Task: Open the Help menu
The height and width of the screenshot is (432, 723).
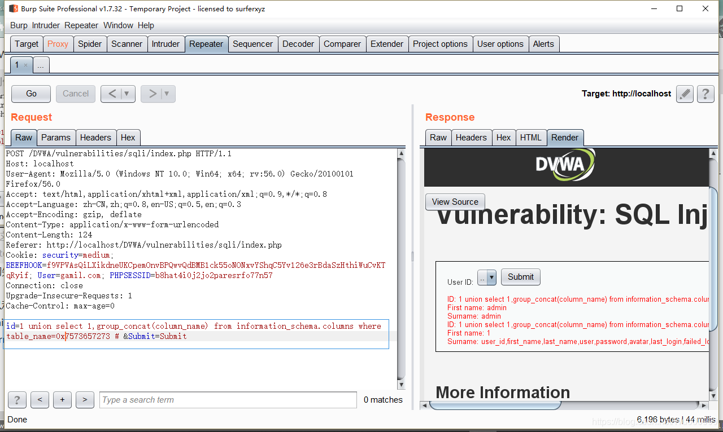Action: (146, 25)
